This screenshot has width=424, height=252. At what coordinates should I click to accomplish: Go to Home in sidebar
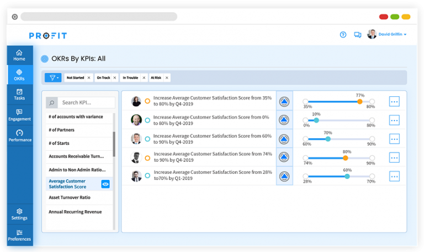pyautogui.click(x=19, y=55)
